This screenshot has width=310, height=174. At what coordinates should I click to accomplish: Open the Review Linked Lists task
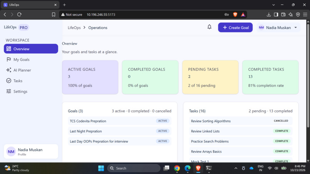(x=241, y=131)
